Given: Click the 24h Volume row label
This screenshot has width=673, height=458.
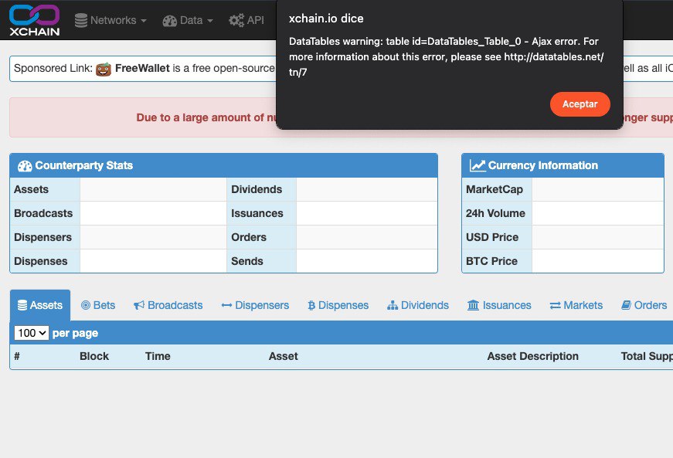Looking at the screenshot, I should tap(495, 213).
